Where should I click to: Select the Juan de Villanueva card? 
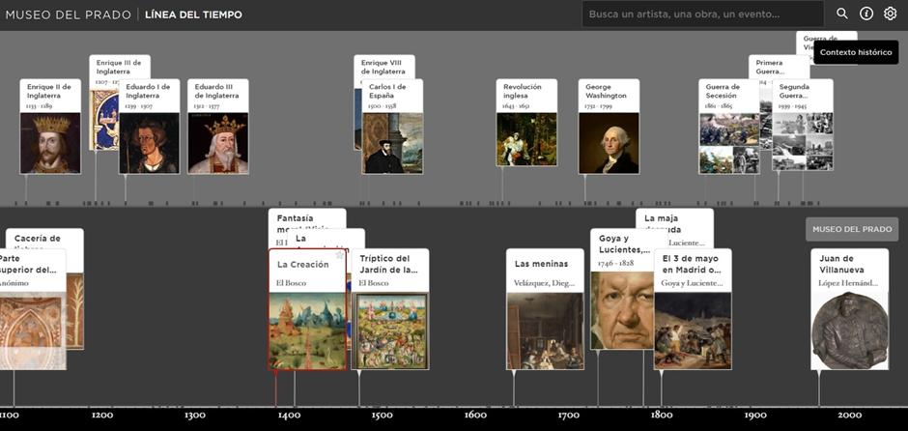849,309
